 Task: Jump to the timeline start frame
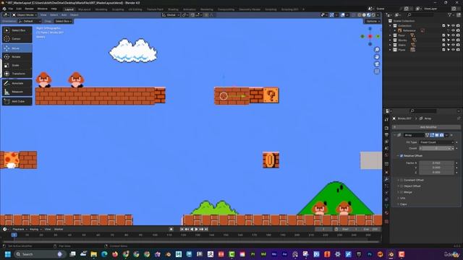(x=182, y=229)
